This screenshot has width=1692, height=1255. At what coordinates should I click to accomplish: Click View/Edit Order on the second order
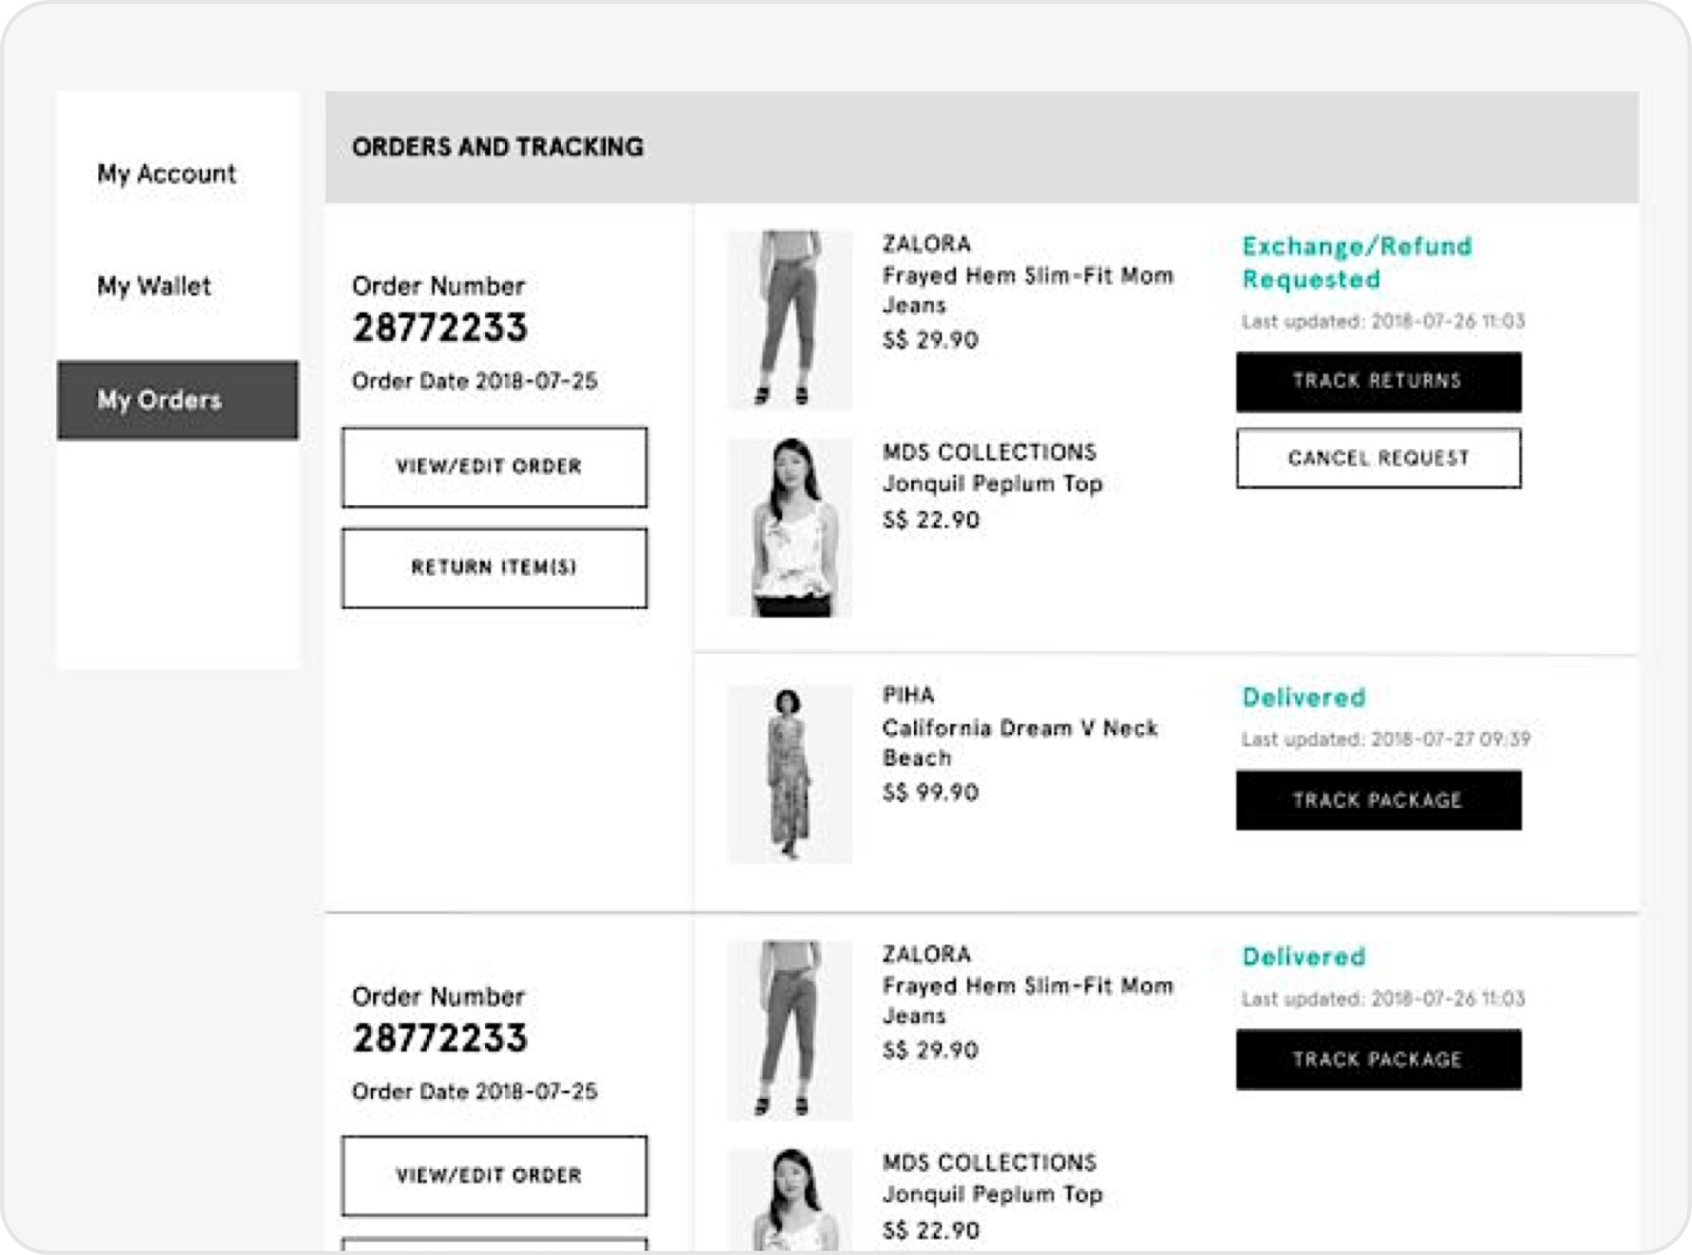click(x=494, y=1175)
